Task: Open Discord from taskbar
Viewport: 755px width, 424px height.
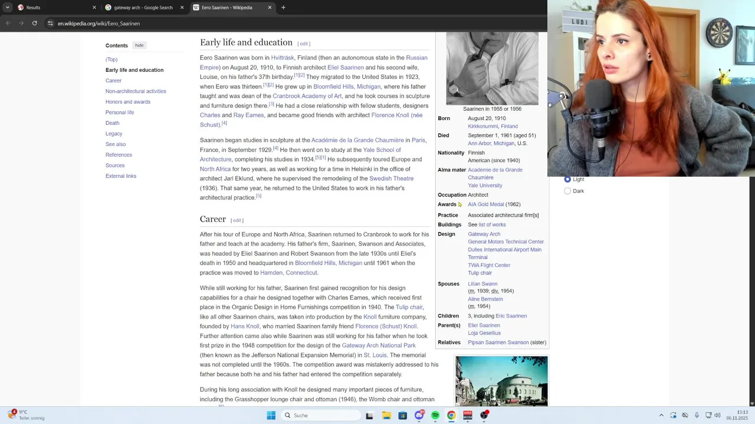Action: pos(419,415)
